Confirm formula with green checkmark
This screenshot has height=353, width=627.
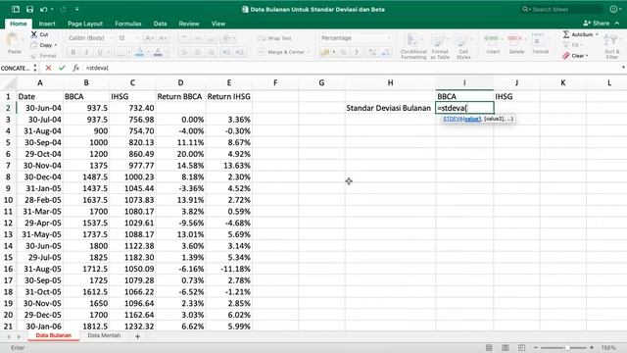coord(62,68)
